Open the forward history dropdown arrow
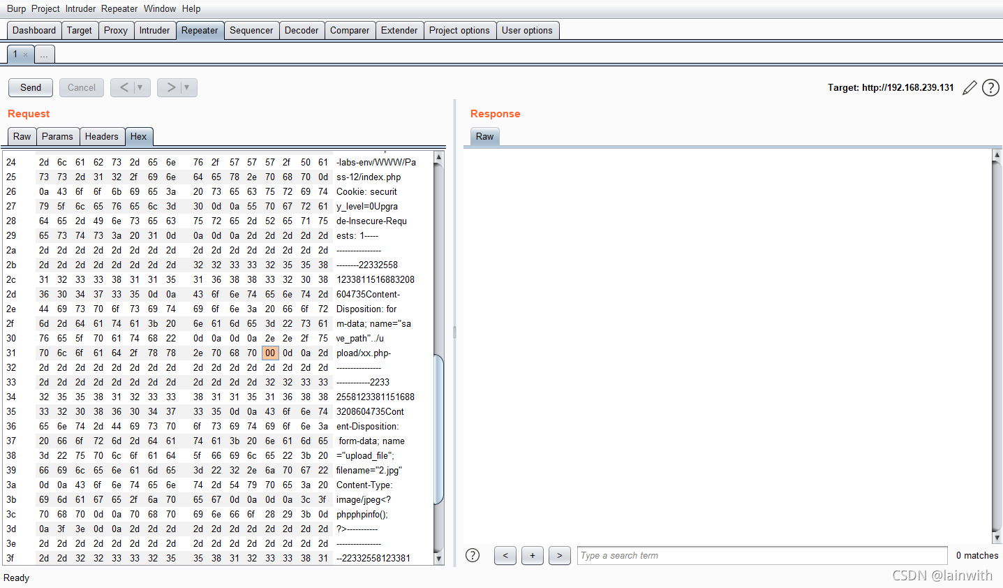The height and width of the screenshot is (588, 1003). (187, 87)
